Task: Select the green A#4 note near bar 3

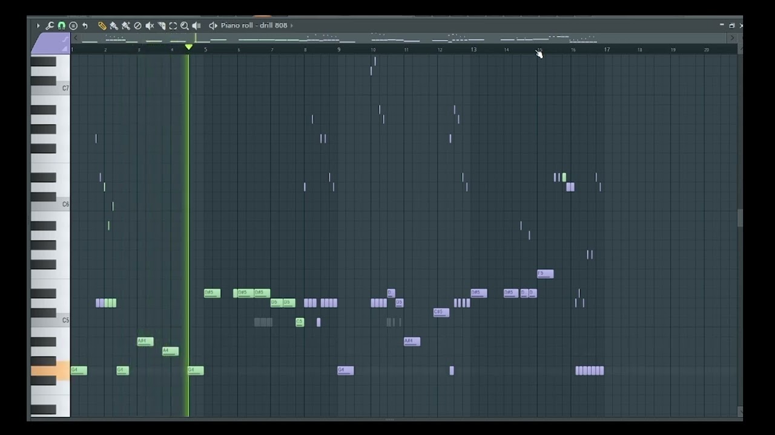Action: click(x=145, y=341)
